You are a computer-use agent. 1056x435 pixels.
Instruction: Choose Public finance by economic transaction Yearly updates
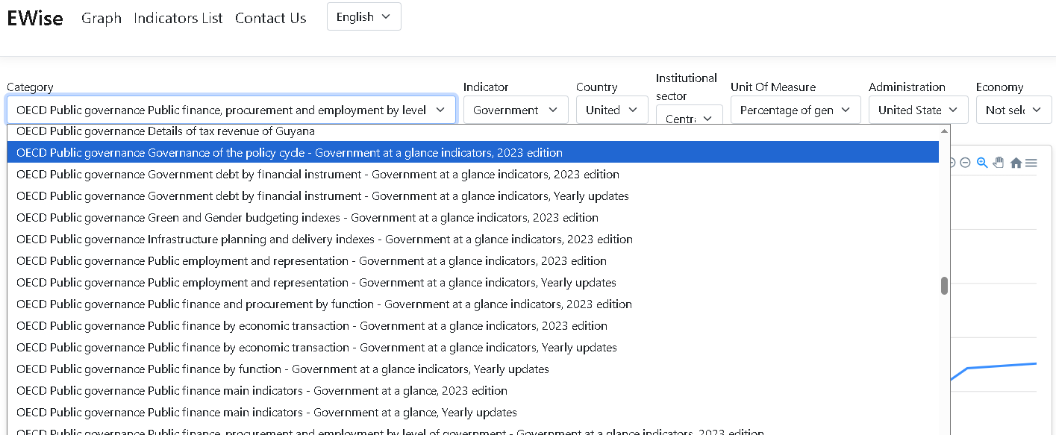473,347
